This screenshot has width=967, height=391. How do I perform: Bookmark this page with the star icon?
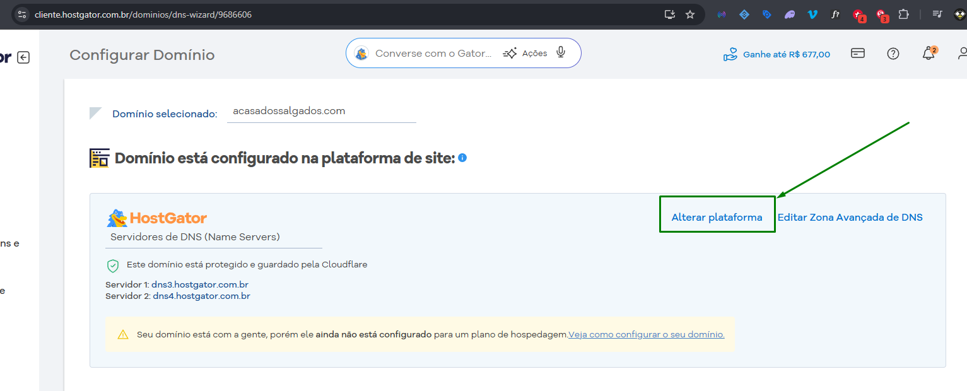click(690, 14)
